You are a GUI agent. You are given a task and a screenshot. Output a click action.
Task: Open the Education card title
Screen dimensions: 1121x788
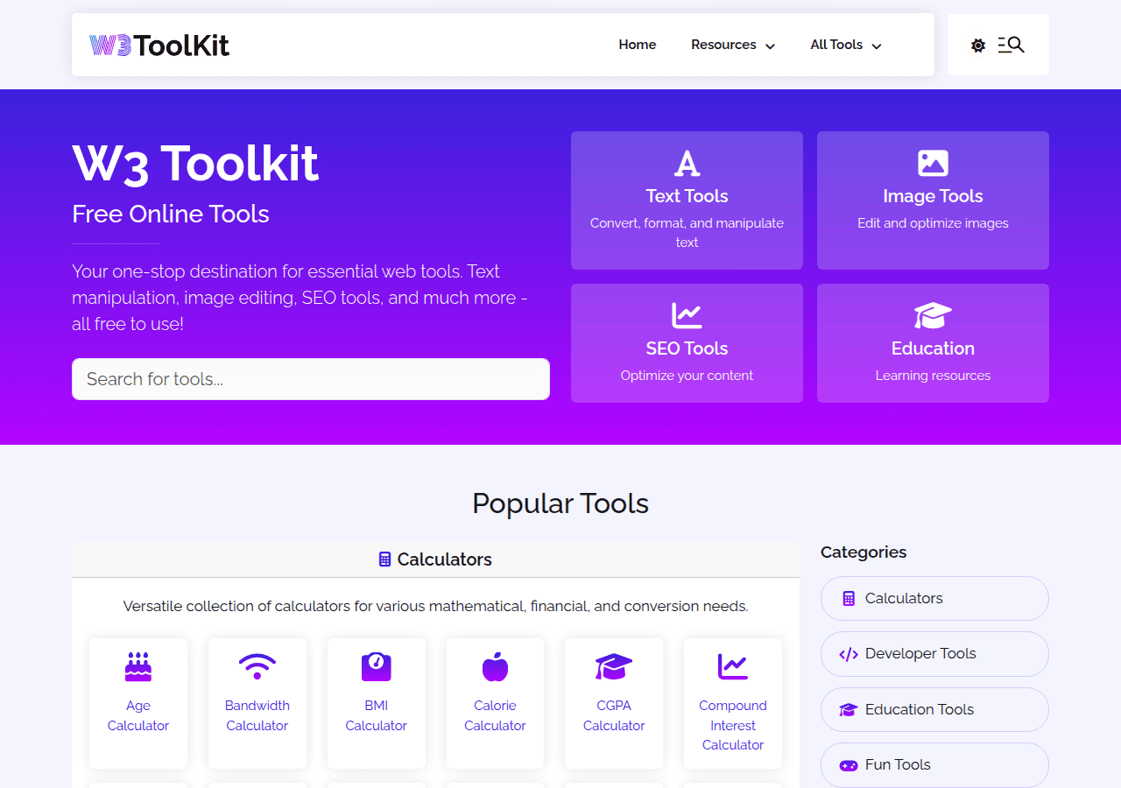point(933,348)
